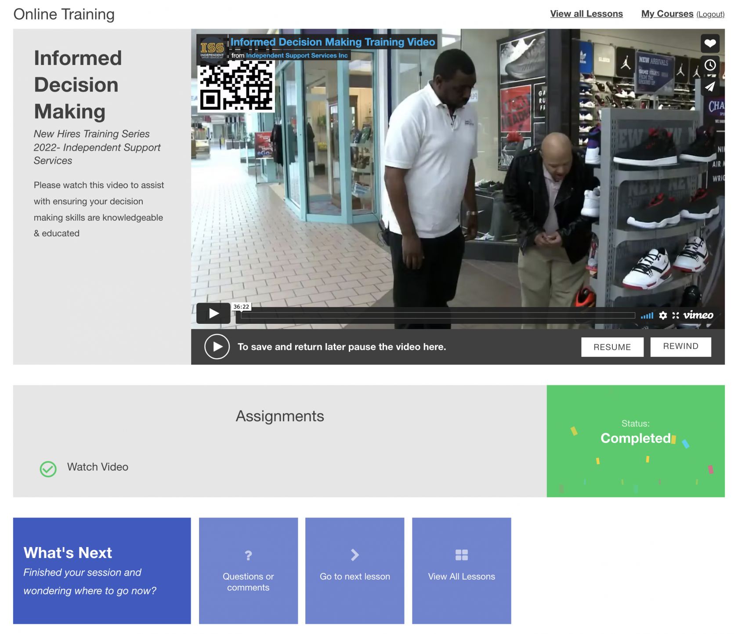Open Vimeo player settings gear
This screenshot has width=738, height=634.
click(x=663, y=315)
